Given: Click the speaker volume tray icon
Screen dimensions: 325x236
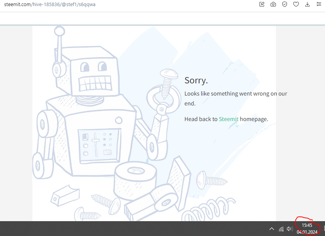Looking at the screenshot, I should pos(290,229).
